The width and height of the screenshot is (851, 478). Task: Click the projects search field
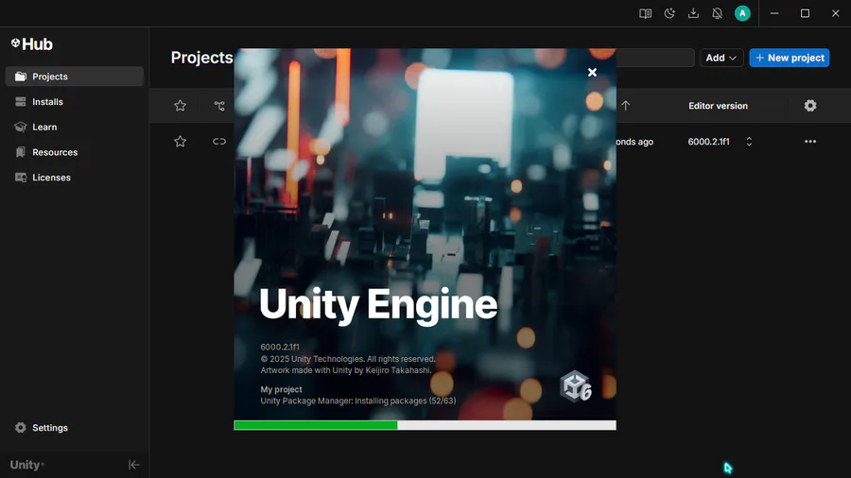655,58
